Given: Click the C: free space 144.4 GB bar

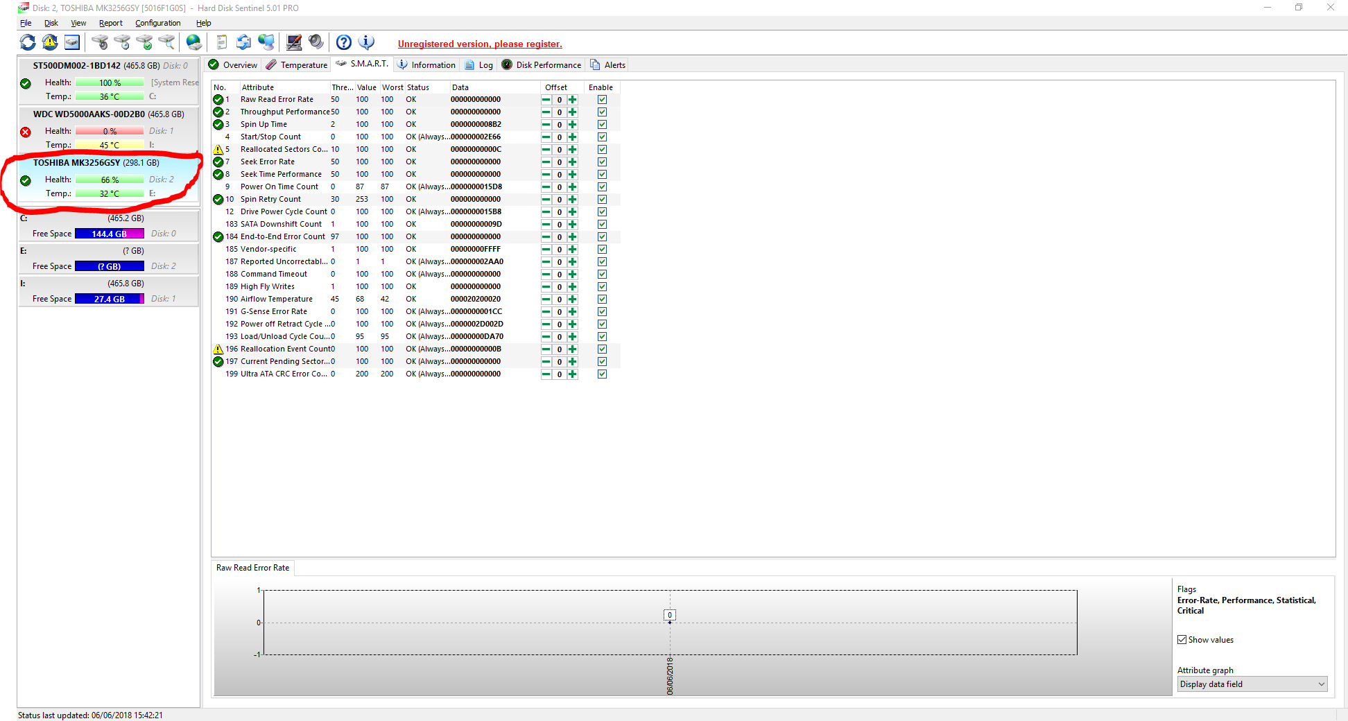Looking at the screenshot, I should (x=110, y=234).
